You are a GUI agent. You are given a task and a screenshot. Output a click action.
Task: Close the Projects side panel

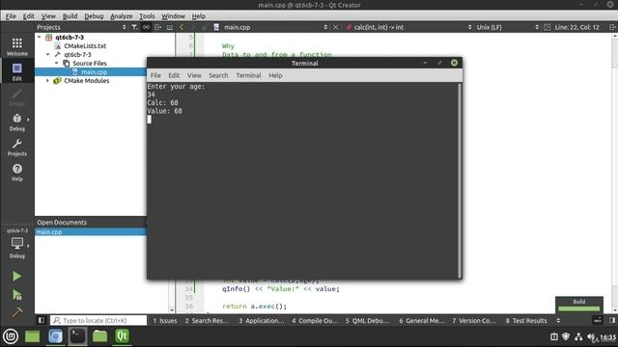coord(170,27)
